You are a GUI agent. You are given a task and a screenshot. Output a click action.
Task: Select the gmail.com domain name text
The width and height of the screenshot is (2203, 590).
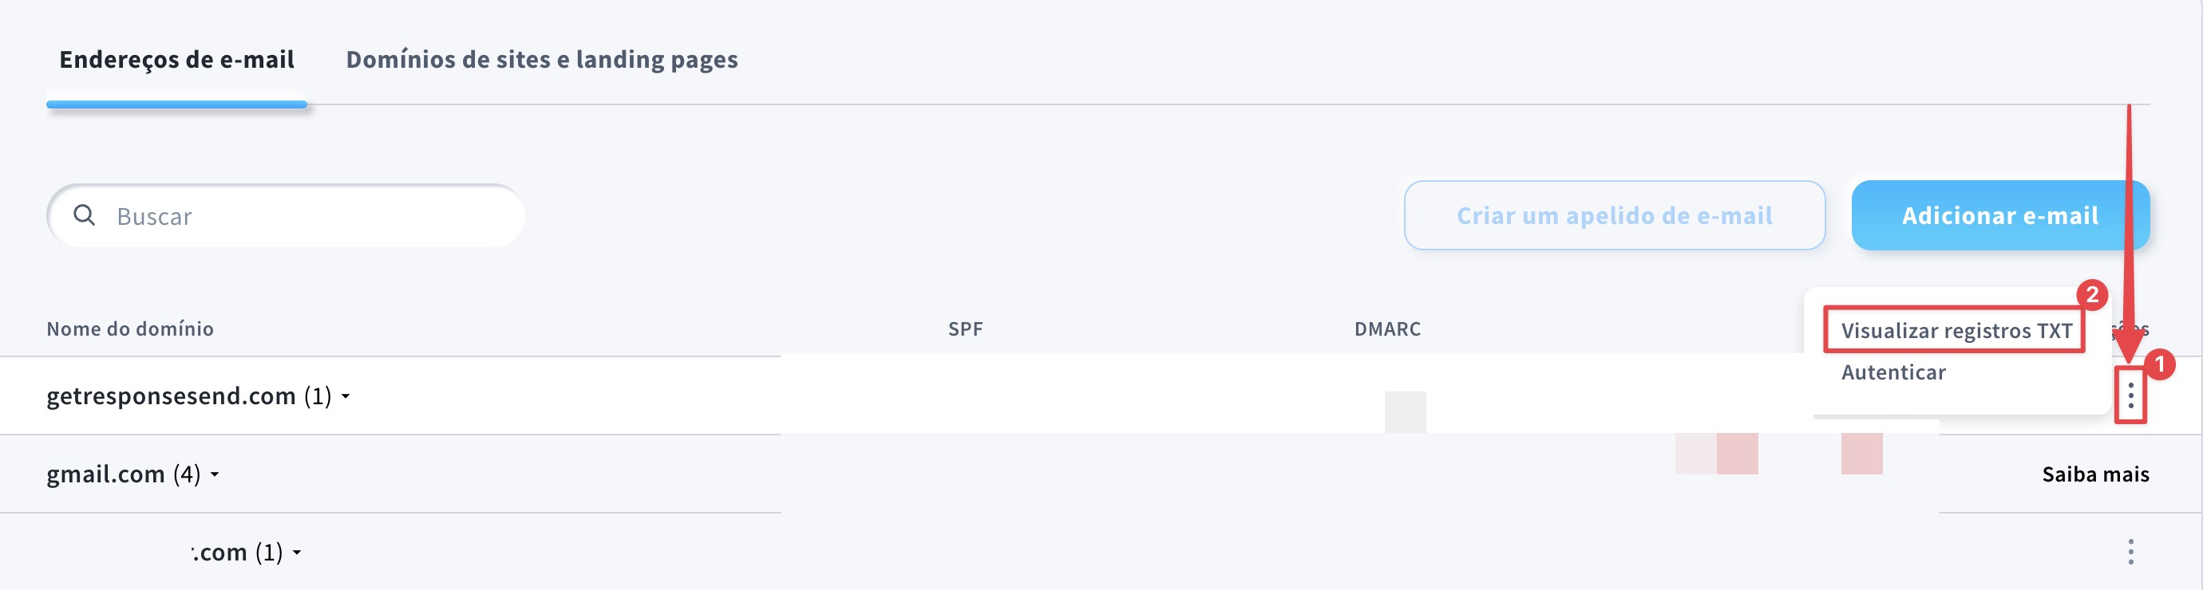pos(105,474)
